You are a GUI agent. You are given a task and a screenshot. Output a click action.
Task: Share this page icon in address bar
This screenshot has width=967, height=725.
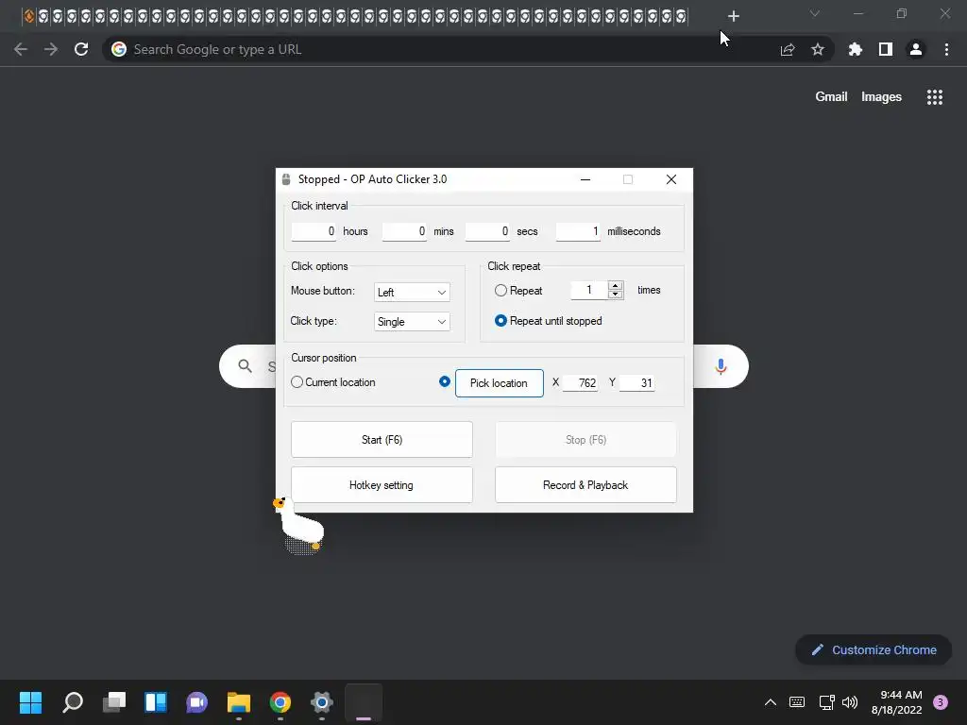788,50
